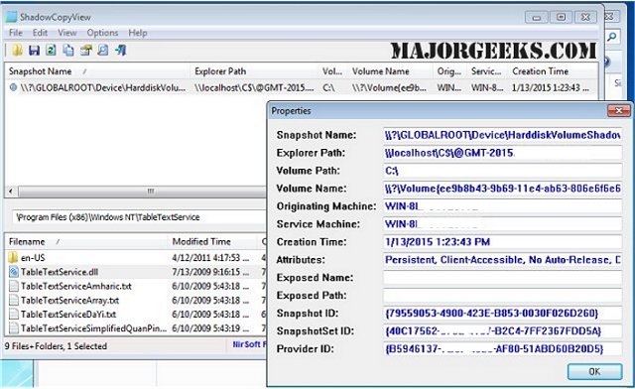This screenshot has width=635, height=389.
Task: Click the TableTextService.dll file icon
Action: point(14,272)
